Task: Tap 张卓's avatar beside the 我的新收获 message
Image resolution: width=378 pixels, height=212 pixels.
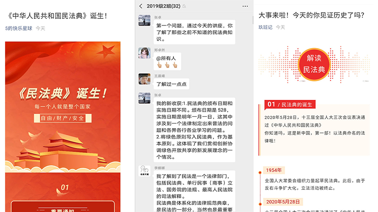Action: pyautogui.click(x=145, y=98)
